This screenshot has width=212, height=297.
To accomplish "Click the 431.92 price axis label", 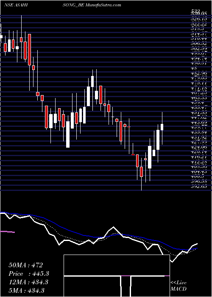I will coord(198,137).
